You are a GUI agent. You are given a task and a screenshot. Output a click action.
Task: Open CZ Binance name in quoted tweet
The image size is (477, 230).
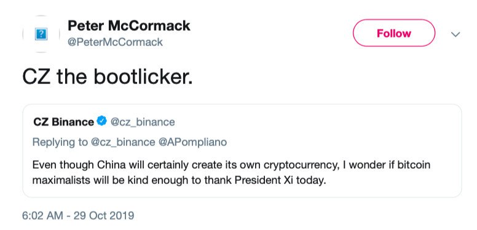pos(63,122)
